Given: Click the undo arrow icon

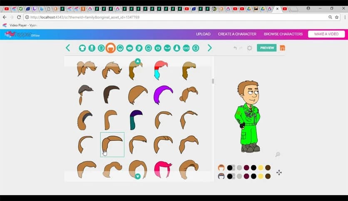Looking at the screenshot, I should (235, 48).
